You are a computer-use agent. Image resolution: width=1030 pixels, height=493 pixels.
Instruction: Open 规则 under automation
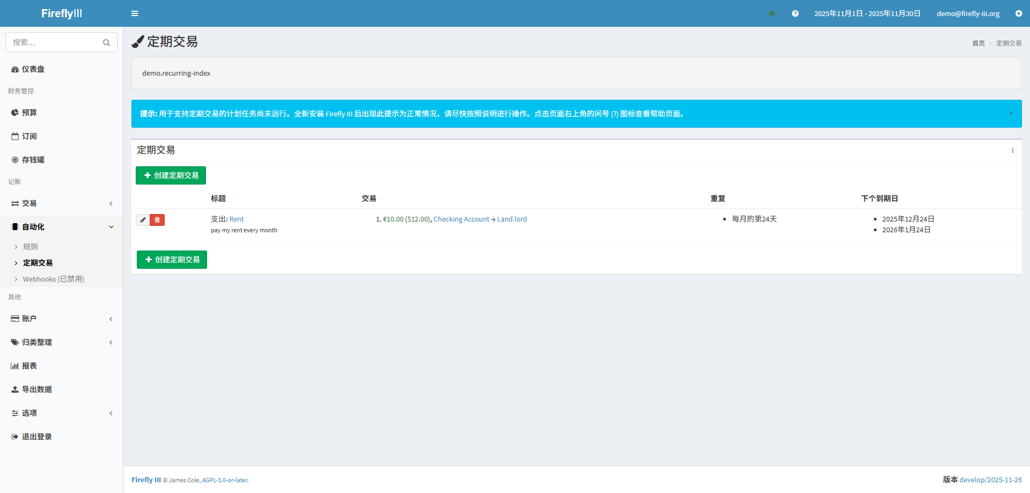tap(31, 247)
